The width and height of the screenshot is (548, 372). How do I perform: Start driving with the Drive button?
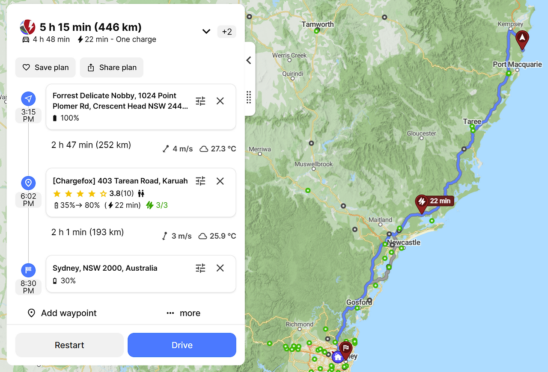coord(182,345)
